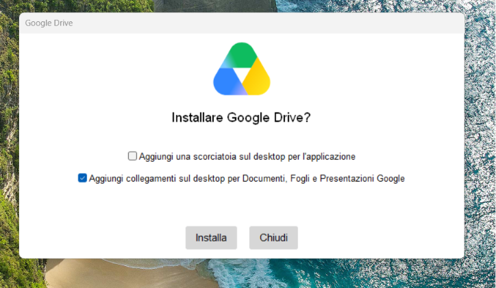This screenshot has width=496, height=288.
Task: Click the 'Aggiungi collegamenti sul desktop' label
Action: tap(247, 179)
